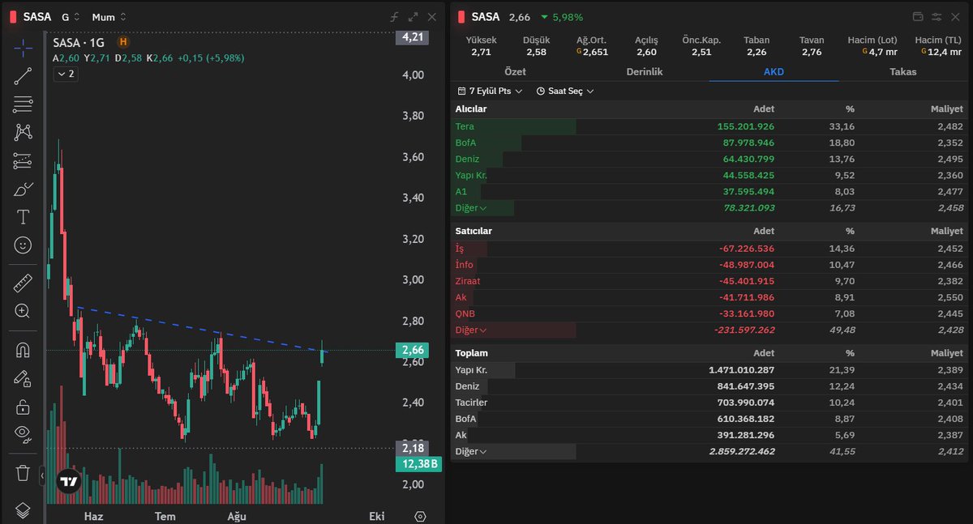The width and height of the screenshot is (973, 524).
Task: Select the A1 buyer row
Action: click(x=709, y=192)
